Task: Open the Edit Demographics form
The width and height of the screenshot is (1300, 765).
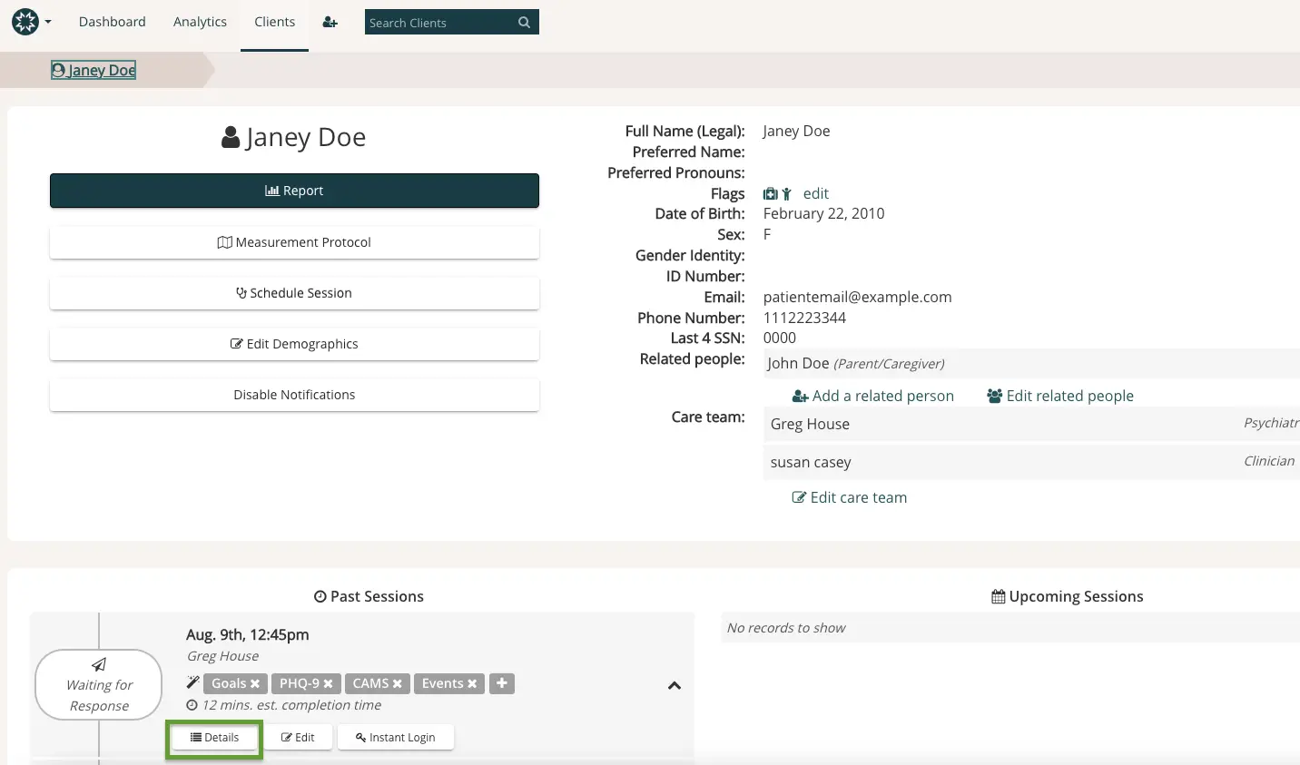Action: (294, 344)
